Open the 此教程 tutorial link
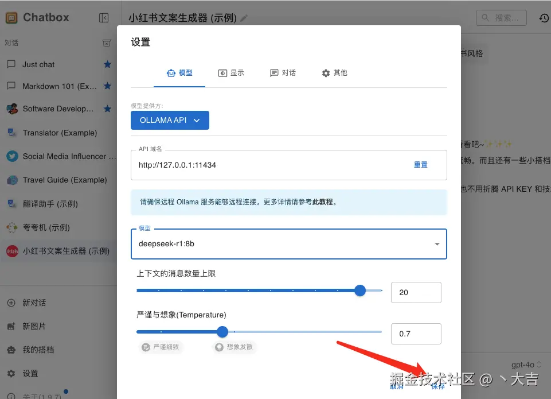The height and width of the screenshot is (399, 551). tap(322, 202)
